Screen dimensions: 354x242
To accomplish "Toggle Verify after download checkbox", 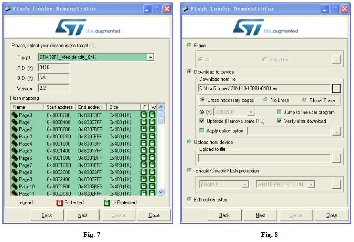I will (279, 121).
